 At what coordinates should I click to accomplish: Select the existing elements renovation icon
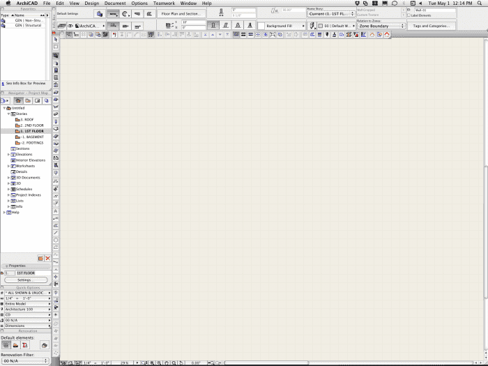coord(6,345)
